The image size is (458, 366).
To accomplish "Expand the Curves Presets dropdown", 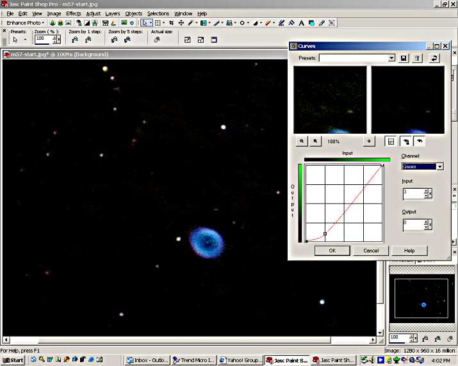I will click(x=391, y=58).
